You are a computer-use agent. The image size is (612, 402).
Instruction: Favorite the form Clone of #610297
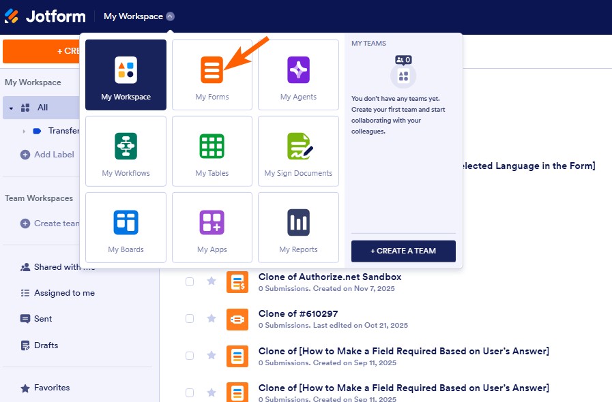point(211,319)
